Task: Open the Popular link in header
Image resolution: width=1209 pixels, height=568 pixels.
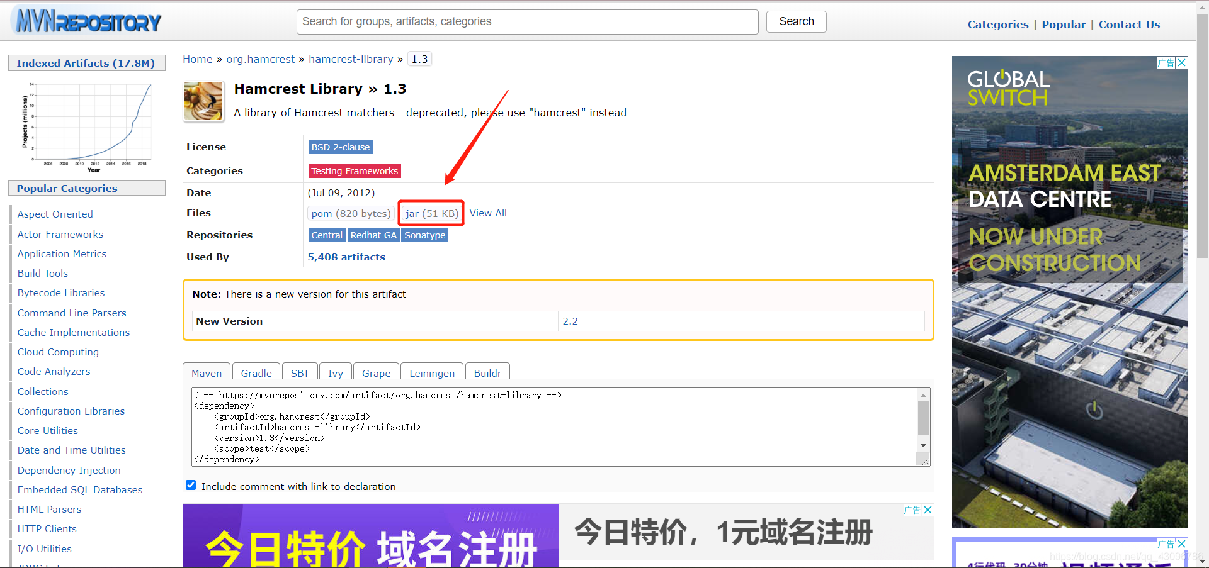Action: (1064, 25)
